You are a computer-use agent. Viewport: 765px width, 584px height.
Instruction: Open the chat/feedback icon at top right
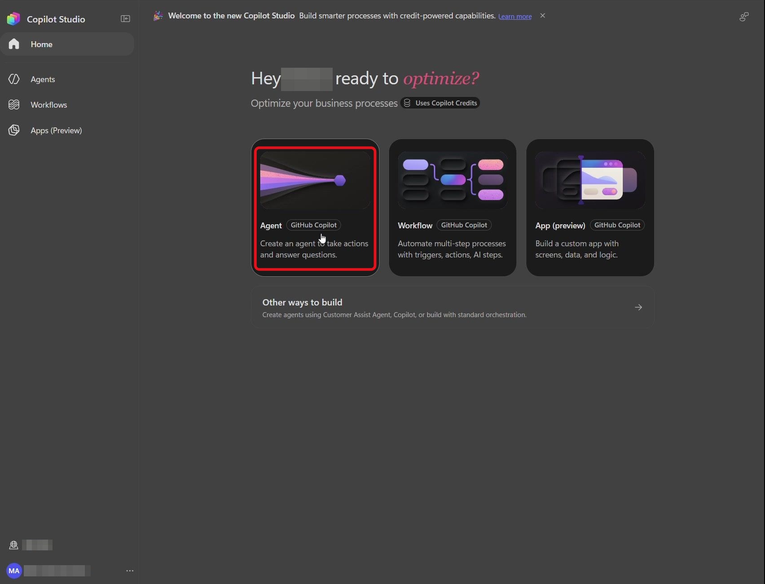(744, 17)
